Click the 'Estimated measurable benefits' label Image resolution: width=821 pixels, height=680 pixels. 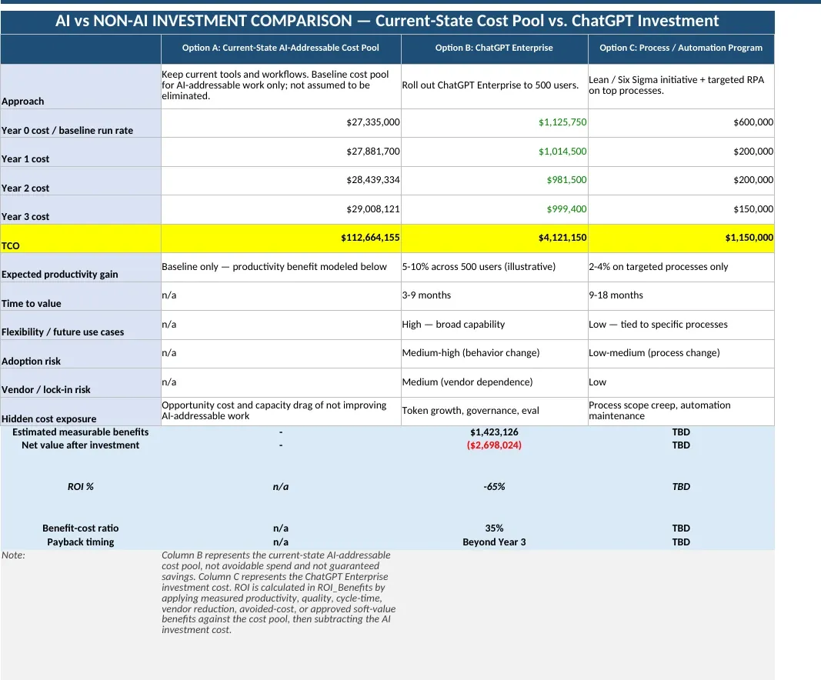coord(81,432)
